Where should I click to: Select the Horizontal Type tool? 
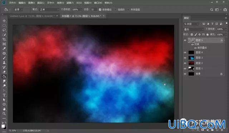click(x=4, y=95)
